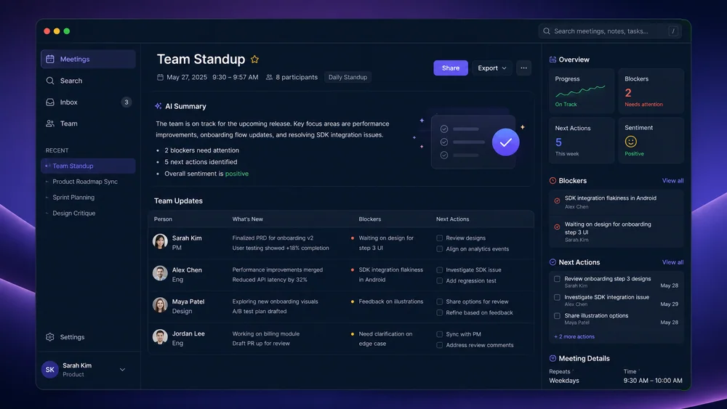This screenshot has height=409, width=727.
Task: Click the Sentiment smiley face icon
Action: (x=630, y=141)
